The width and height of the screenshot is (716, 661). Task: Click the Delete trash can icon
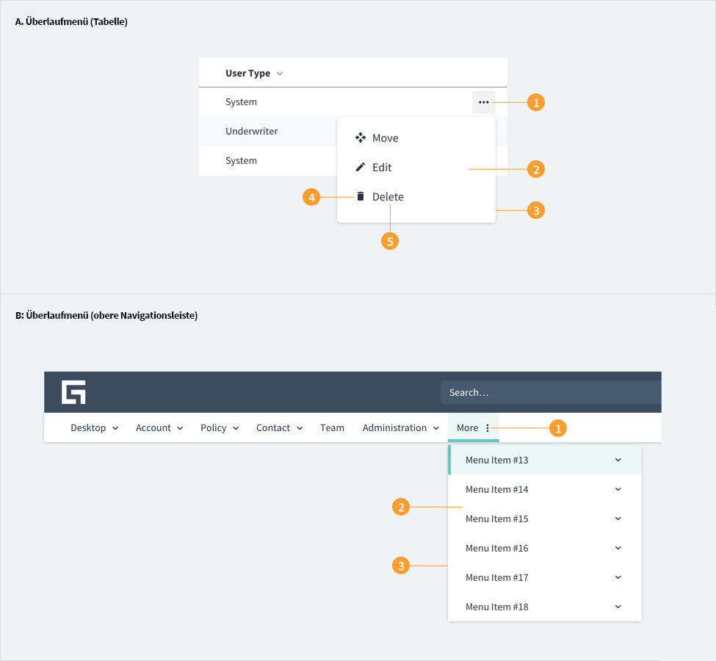click(361, 196)
